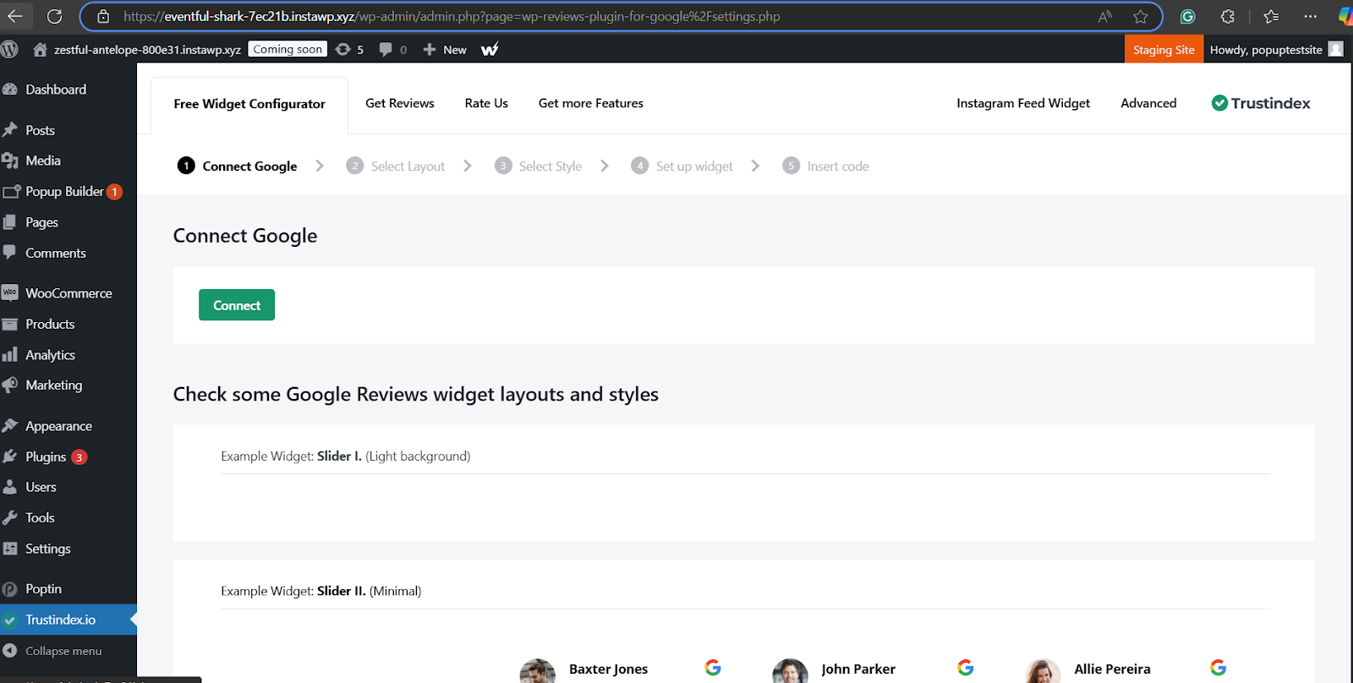This screenshot has height=683, width=1353.
Task: Open Instagram Feed Widget tab
Action: click(1023, 103)
